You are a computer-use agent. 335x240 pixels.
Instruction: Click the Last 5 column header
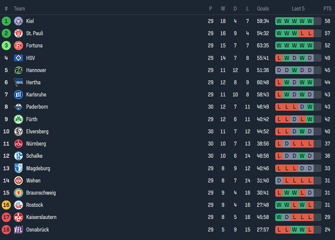tap(298, 9)
